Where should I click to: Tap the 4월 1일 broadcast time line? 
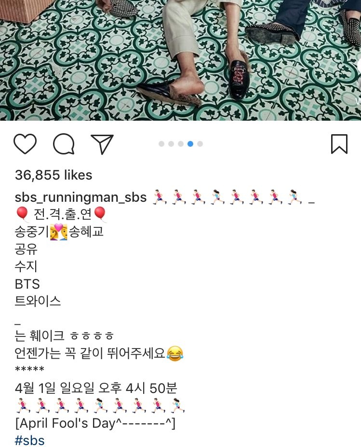[96, 388]
